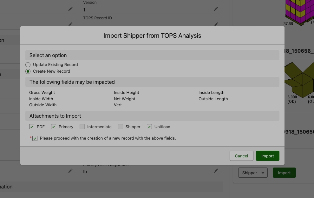This screenshot has width=314, height=198.
Task: Click the Inside Length field label
Action: click(212, 93)
